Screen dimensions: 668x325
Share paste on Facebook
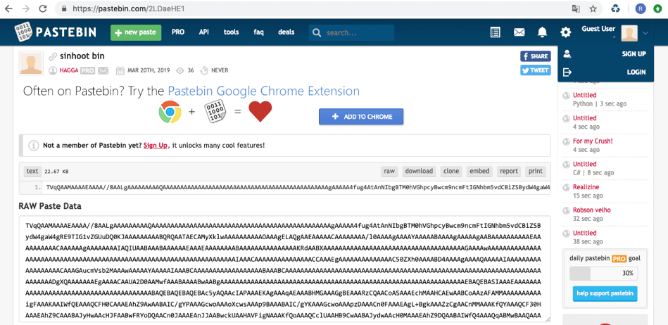pos(536,56)
